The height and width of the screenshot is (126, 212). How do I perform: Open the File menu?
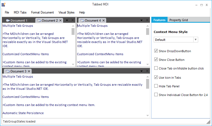point(7,12)
